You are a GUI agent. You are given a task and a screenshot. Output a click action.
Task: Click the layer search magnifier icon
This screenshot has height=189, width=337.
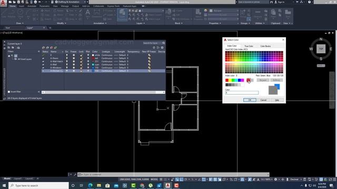coord(164,43)
